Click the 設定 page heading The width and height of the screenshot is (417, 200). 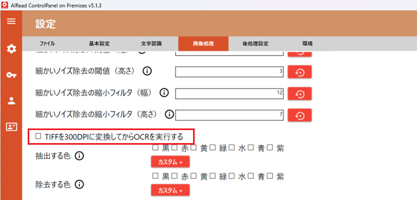click(x=46, y=24)
